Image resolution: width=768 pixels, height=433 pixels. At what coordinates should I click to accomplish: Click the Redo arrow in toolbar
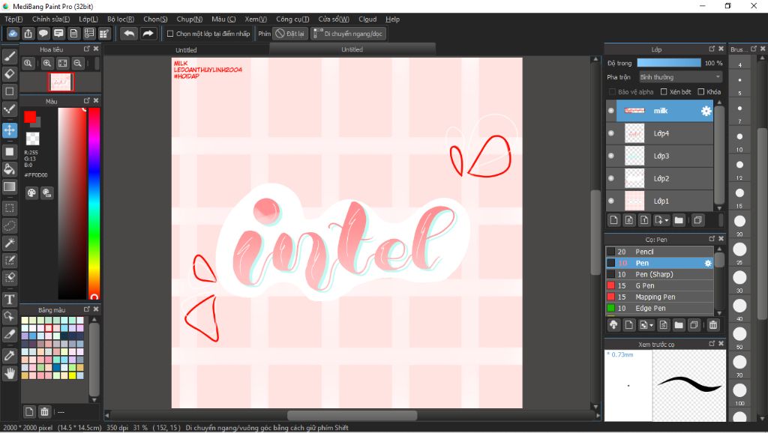[148, 33]
